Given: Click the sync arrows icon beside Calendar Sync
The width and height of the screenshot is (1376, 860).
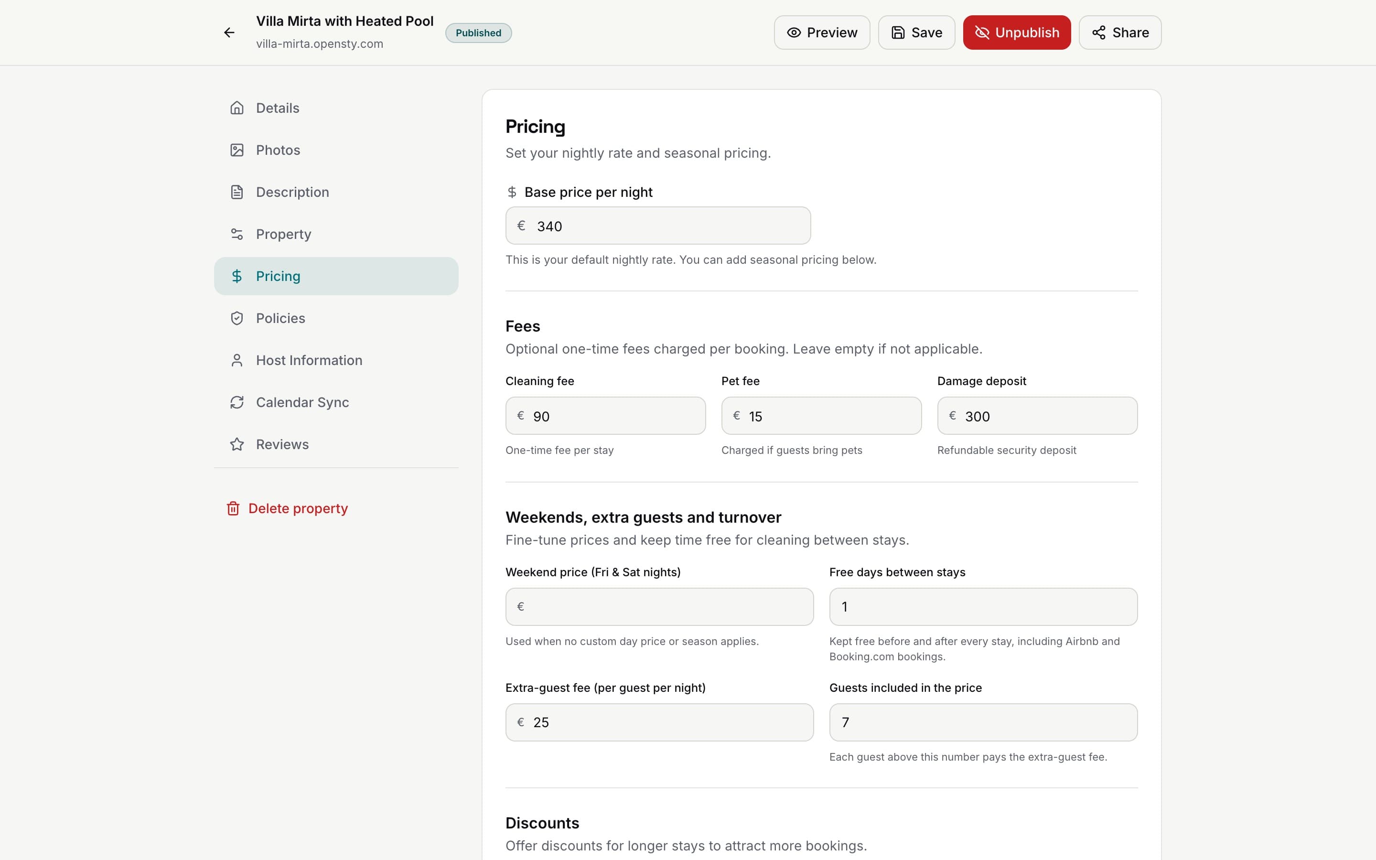Looking at the screenshot, I should [236, 403].
